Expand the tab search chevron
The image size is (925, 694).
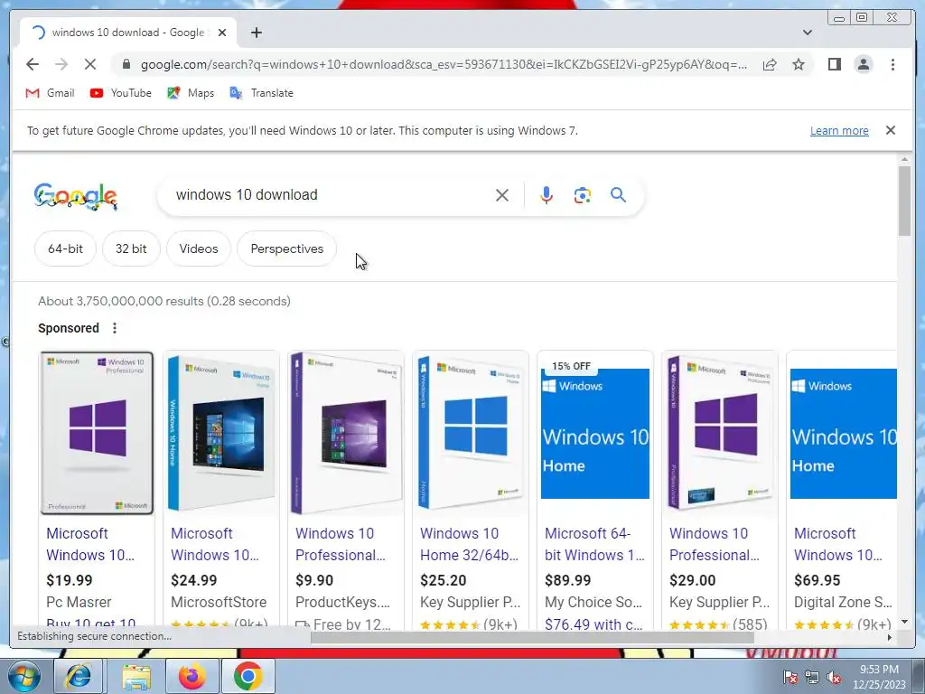[807, 33]
